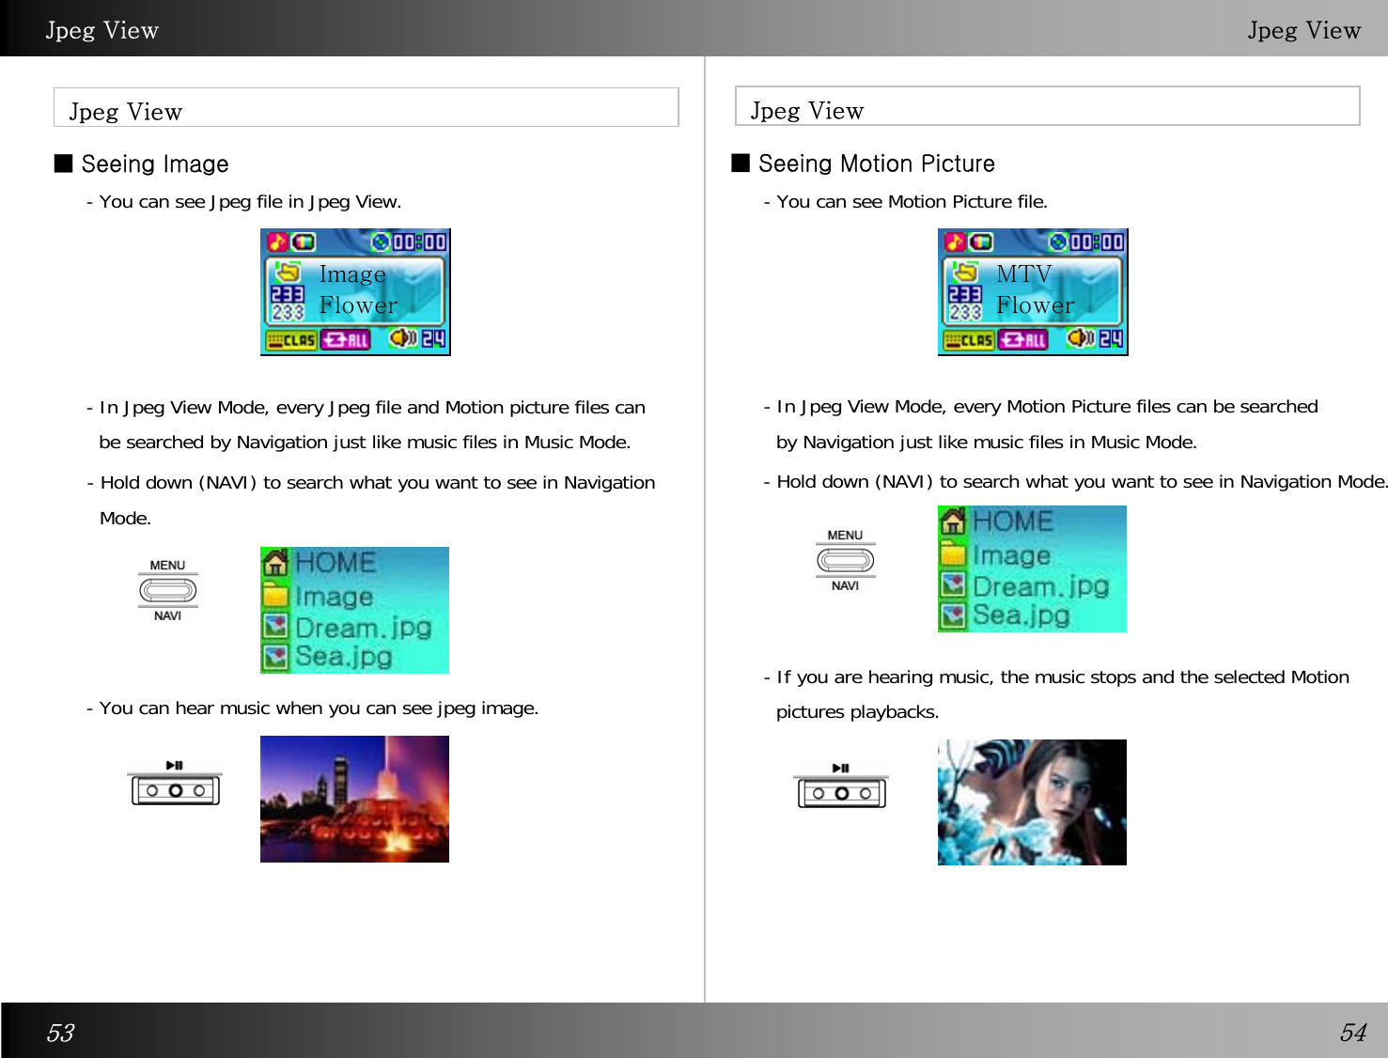Screen dimensions: 1388x1058
Task: Click volume value 24 on Image Flower screen
Action: 433,338
